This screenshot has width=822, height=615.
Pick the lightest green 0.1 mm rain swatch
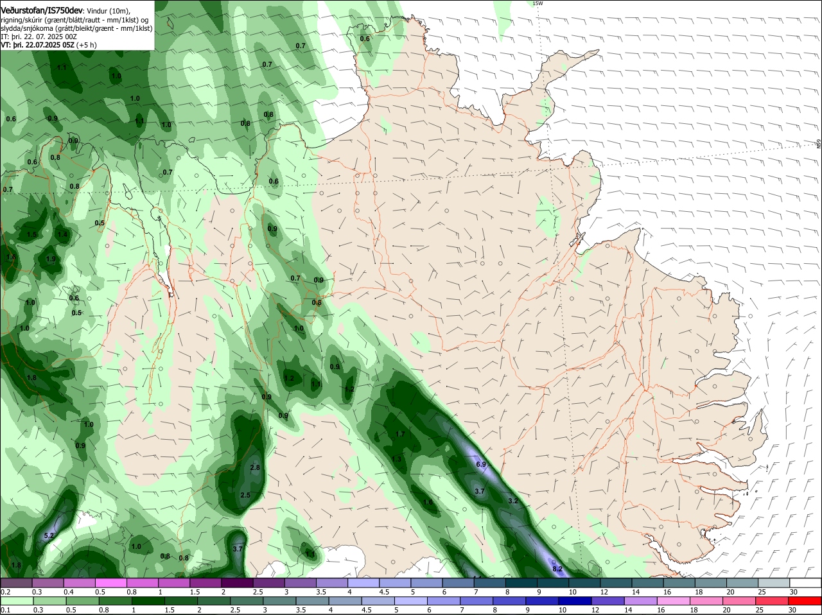17,601
